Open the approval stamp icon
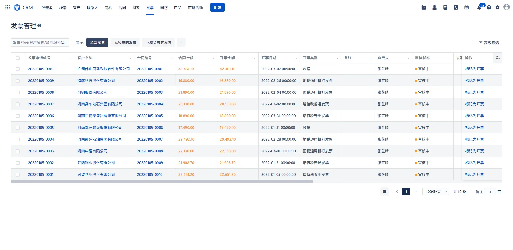Viewport: 513px width, 250px height. 434,7
